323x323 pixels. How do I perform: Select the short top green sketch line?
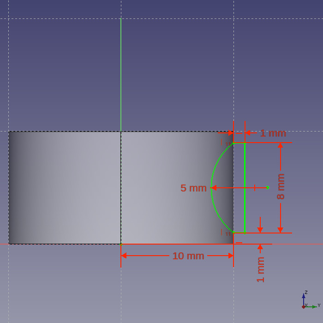(239, 144)
